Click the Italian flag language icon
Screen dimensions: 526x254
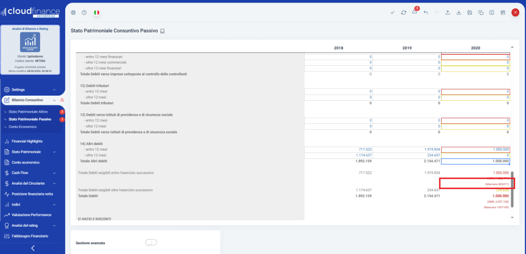[x=97, y=12]
